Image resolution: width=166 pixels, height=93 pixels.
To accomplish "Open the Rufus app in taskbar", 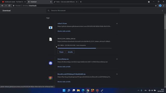I will coord(102,90).
